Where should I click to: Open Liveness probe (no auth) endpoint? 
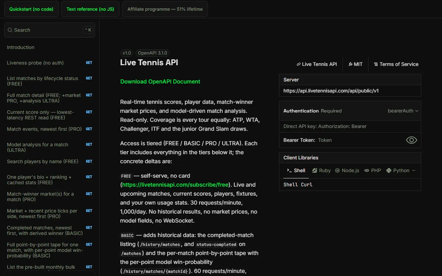[x=49, y=63]
